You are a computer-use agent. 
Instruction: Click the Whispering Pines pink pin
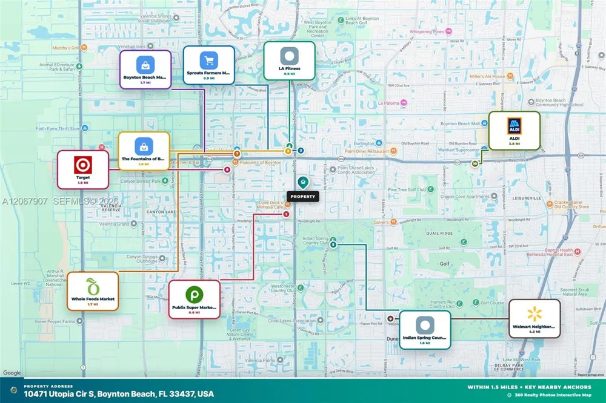coord(448,31)
